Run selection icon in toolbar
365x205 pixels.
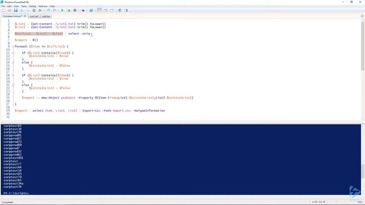point(68,10)
